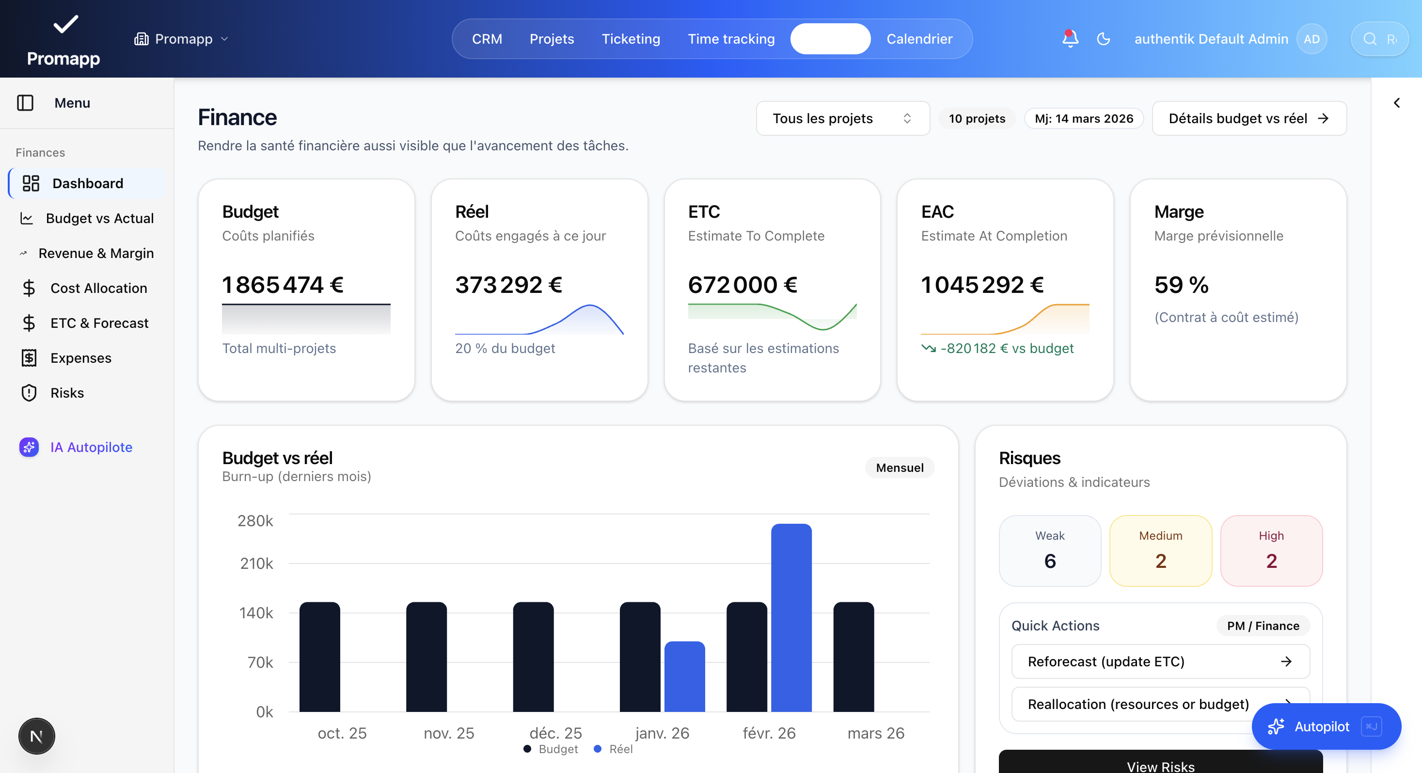The width and height of the screenshot is (1422, 773).
Task: Click the ETC & Forecast dollar icon
Action: [x=29, y=323]
